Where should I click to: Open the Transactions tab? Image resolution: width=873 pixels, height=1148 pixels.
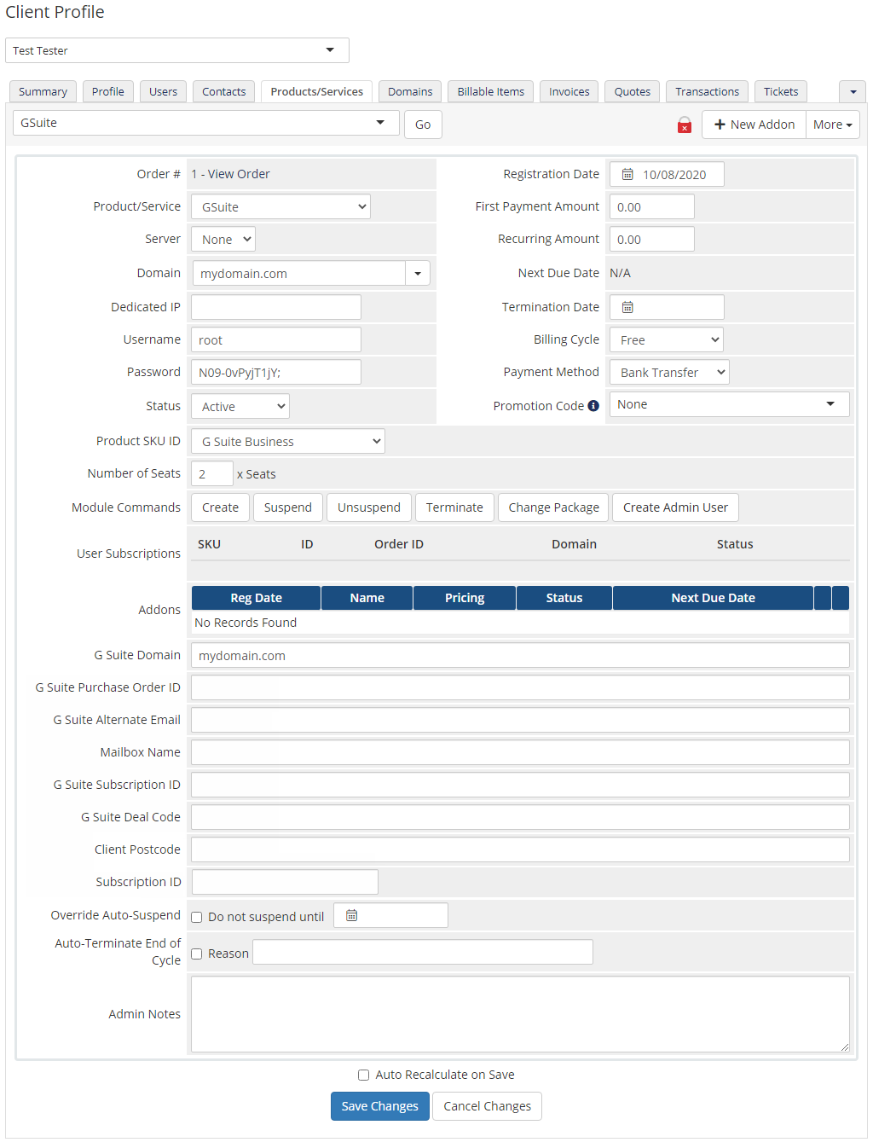(x=708, y=91)
